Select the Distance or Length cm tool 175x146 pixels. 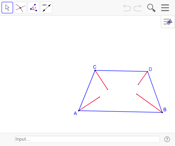click(x=47, y=8)
